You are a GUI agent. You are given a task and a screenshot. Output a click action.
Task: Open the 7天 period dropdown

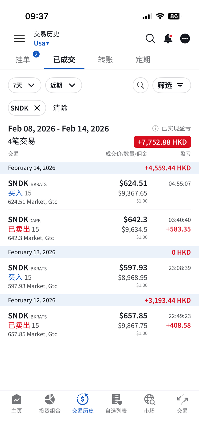point(24,85)
